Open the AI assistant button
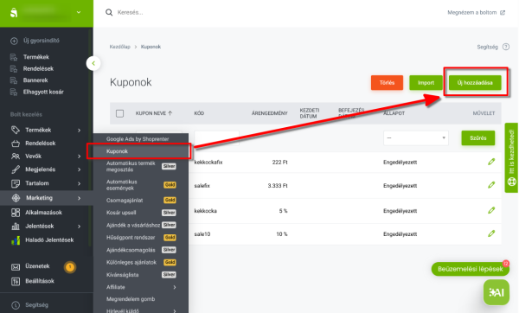The image size is (519, 313). click(497, 292)
